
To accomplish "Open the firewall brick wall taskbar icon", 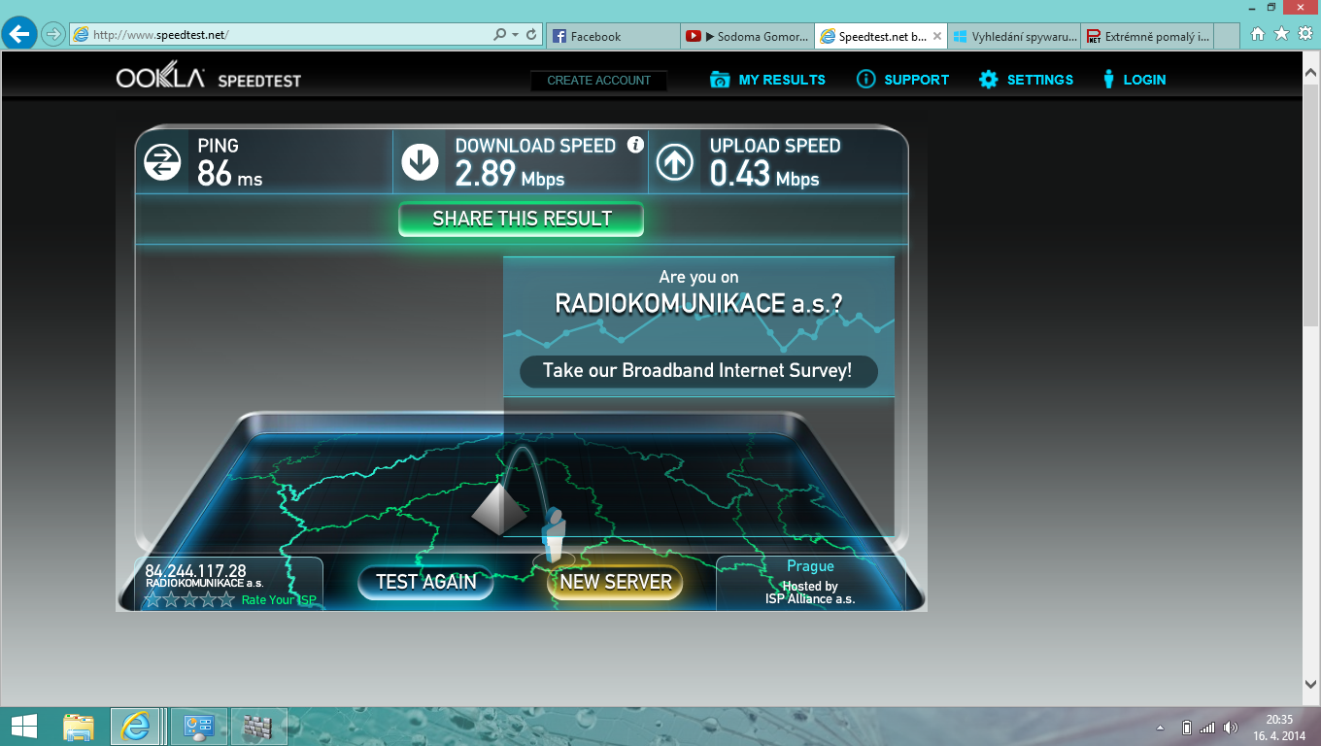I will (259, 727).
